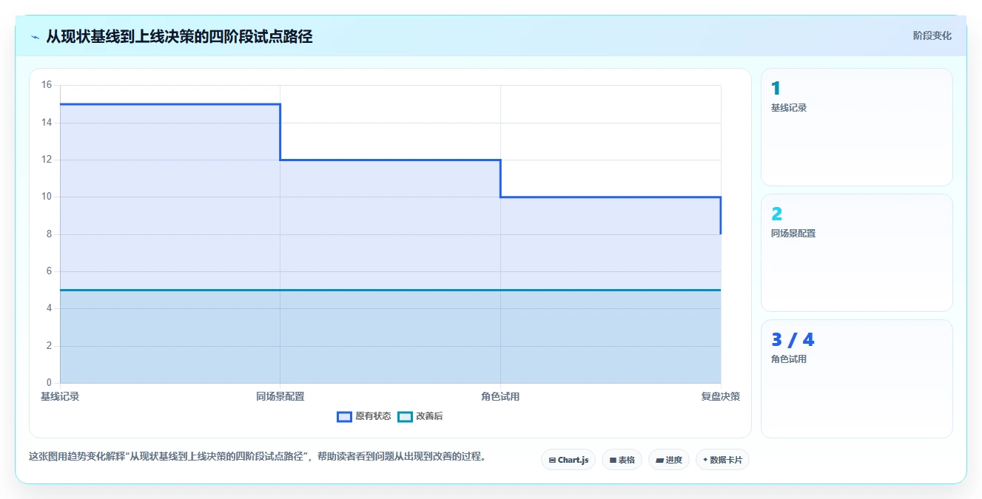Image resolution: width=982 pixels, height=499 pixels.
Task: Click the number 2 in second card
Action: point(776,214)
